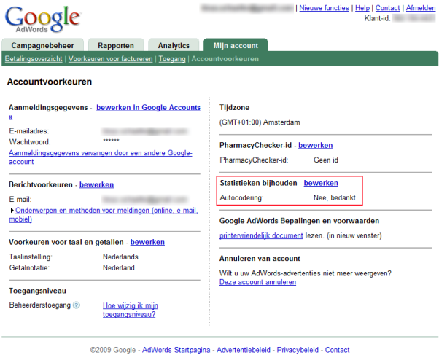Open Betalingsoverzicht submenu link
Viewport: 439px width, 360px height.
click(34, 59)
